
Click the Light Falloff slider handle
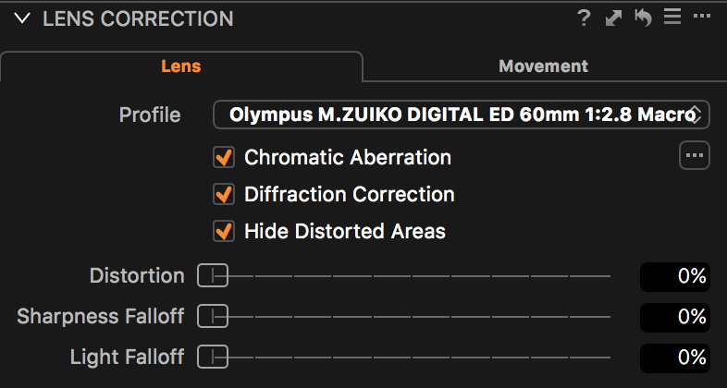[x=212, y=357]
